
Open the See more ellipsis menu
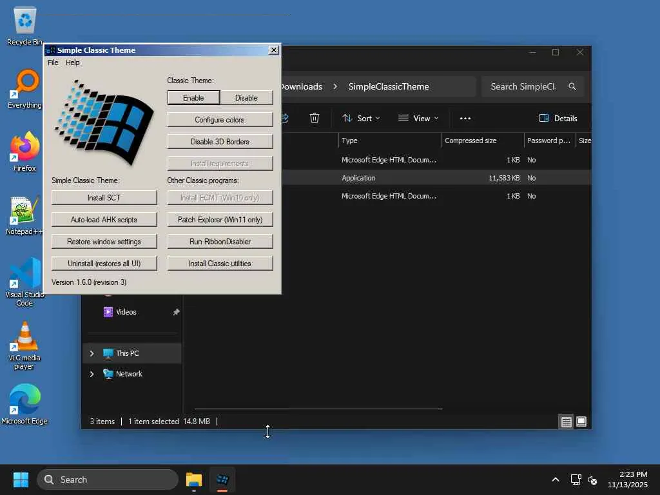(x=465, y=119)
